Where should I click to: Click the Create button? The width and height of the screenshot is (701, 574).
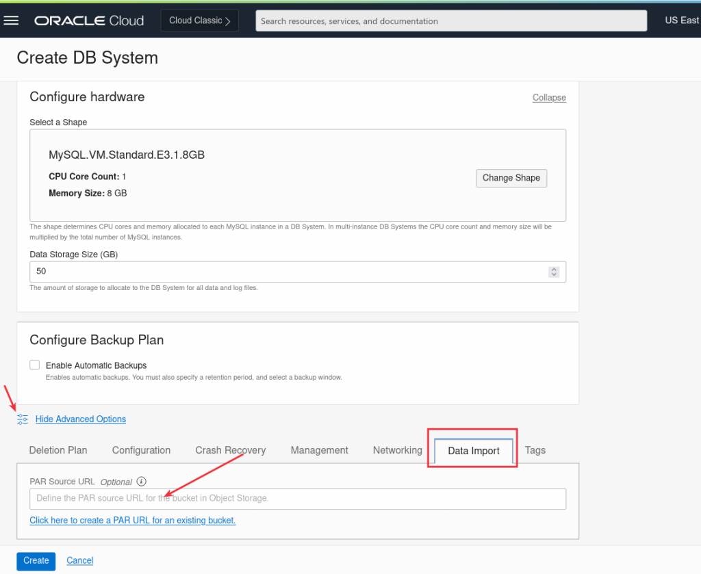tap(36, 560)
